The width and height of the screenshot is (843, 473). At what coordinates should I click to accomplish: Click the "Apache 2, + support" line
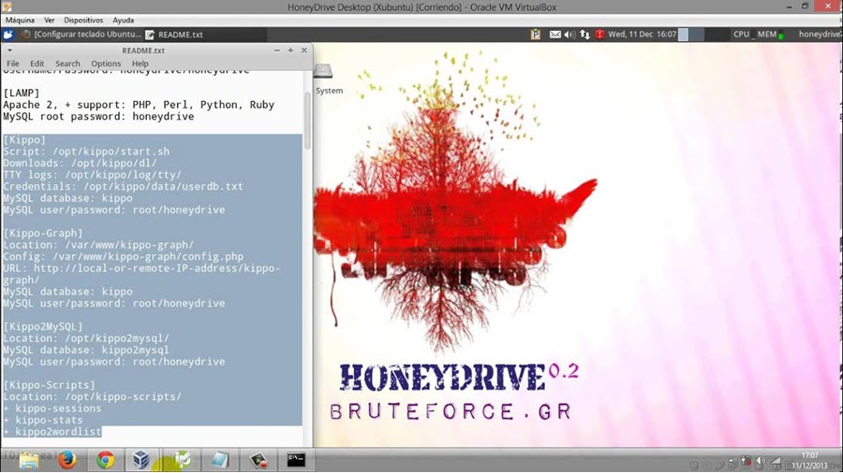pyautogui.click(x=139, y=105)
